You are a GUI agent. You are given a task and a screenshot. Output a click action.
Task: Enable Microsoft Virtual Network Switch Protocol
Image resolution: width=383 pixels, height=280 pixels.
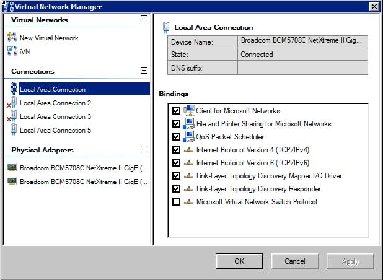click(x=176, y=202)
